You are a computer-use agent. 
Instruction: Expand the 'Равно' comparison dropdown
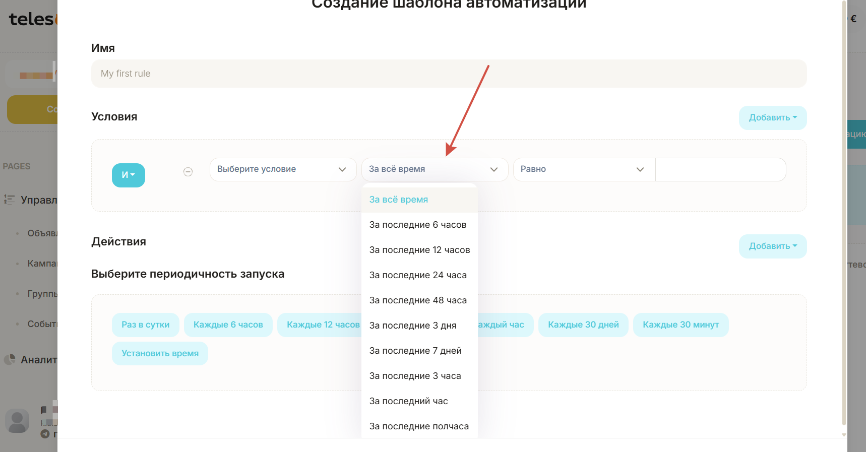coord(583,169)
